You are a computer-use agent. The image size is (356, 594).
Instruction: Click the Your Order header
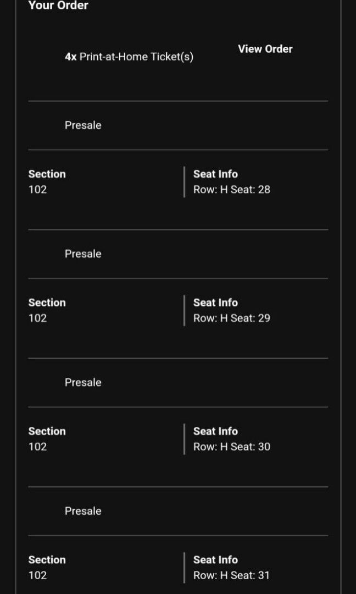(x=58, y=6)
